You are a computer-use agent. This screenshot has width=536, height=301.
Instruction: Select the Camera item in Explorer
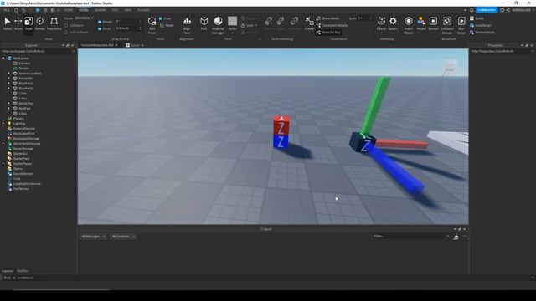tap(24, 64)
